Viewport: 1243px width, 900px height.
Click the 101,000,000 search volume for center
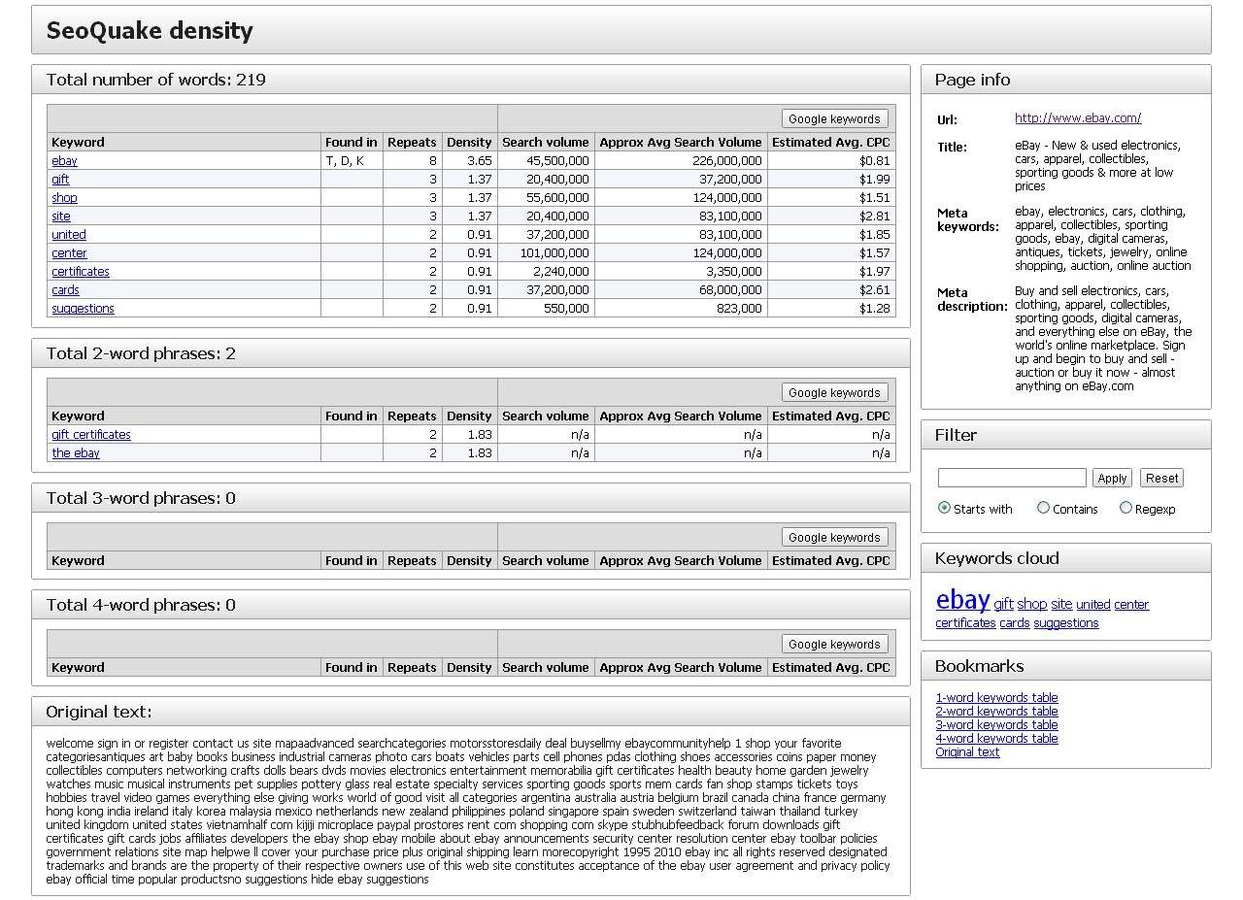click(x=554, y=253)
